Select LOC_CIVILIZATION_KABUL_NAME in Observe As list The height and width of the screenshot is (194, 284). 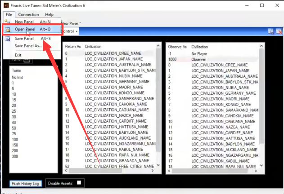click(213, 161)
